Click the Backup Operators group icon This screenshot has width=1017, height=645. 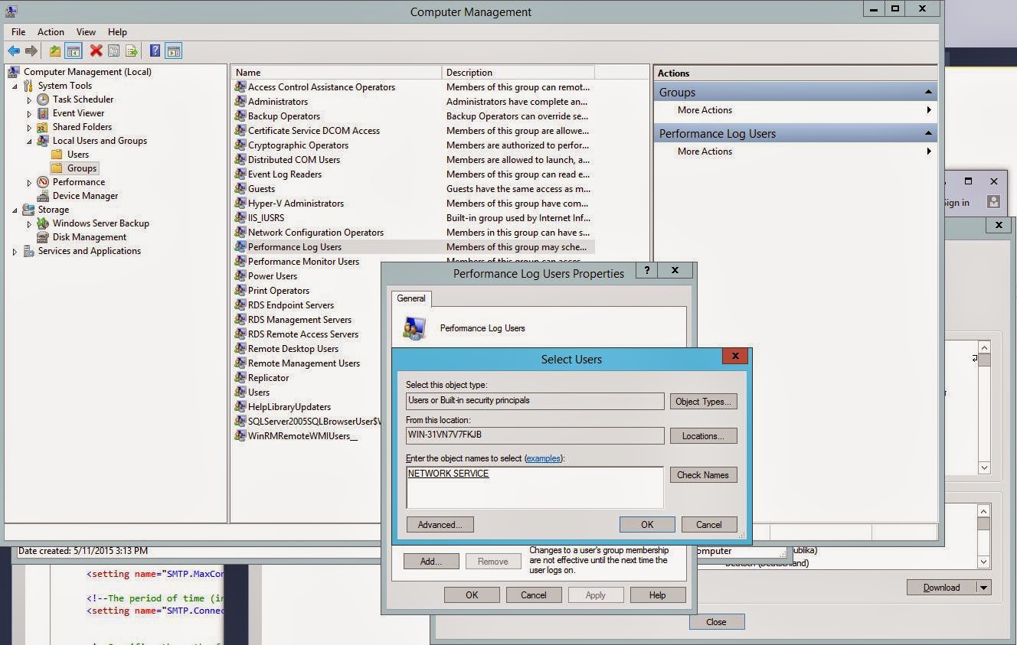[x=240, y=116]
